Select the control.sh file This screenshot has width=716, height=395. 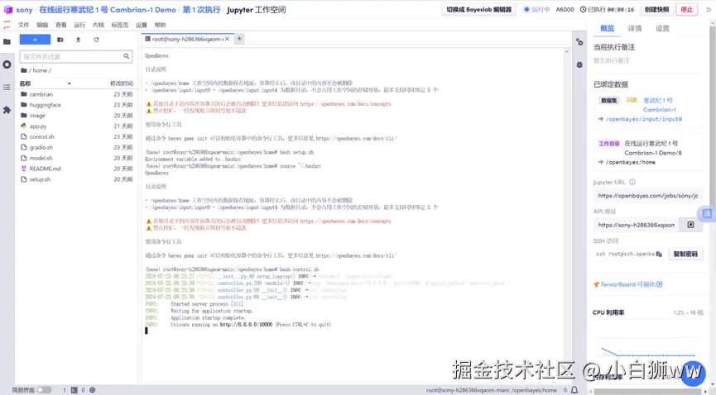click(41, 137)
